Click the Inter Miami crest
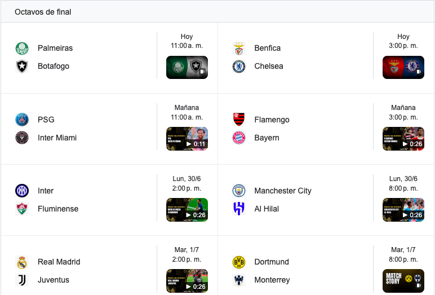 click(x=22, y=138)
